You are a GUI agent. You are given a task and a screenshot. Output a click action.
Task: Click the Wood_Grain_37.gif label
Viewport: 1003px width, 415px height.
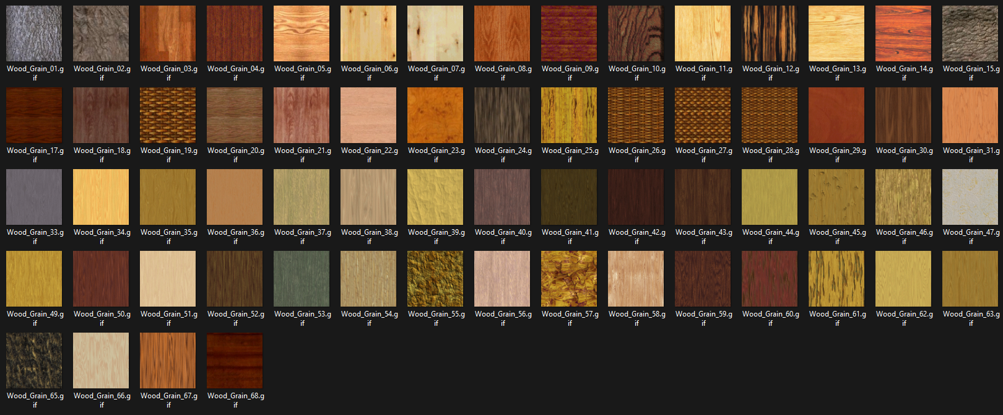point(302,237)
